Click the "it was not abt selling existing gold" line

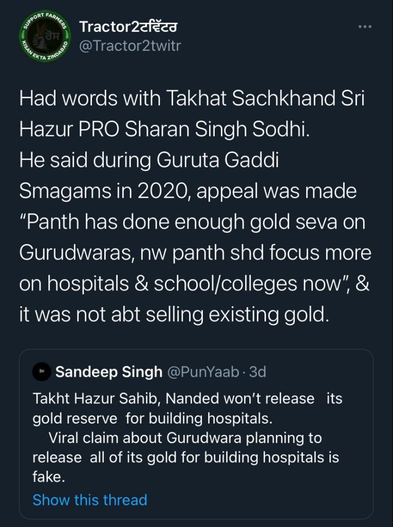[x=174, y=315]
